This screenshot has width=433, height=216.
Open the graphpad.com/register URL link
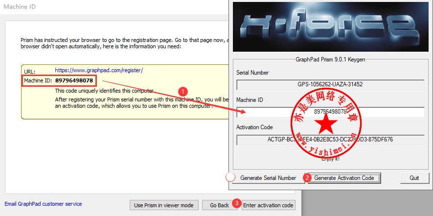coord(99,70)
